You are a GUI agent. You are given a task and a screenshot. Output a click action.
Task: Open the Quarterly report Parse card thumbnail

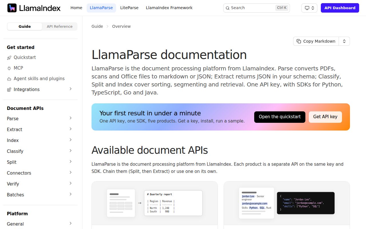coord(155,203)
